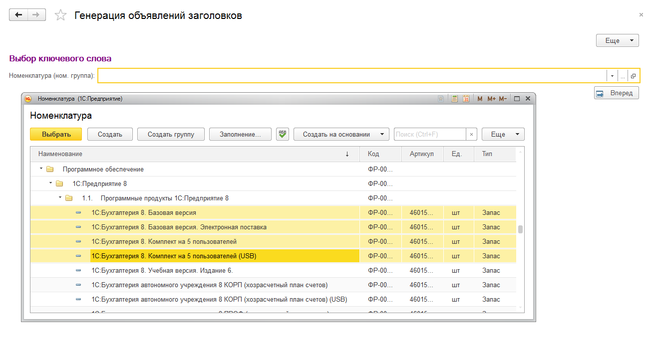Viewport: 651px width, 352px height.
Task: Open the calculator in Номенклатура title bar
Action: point(455,99)
